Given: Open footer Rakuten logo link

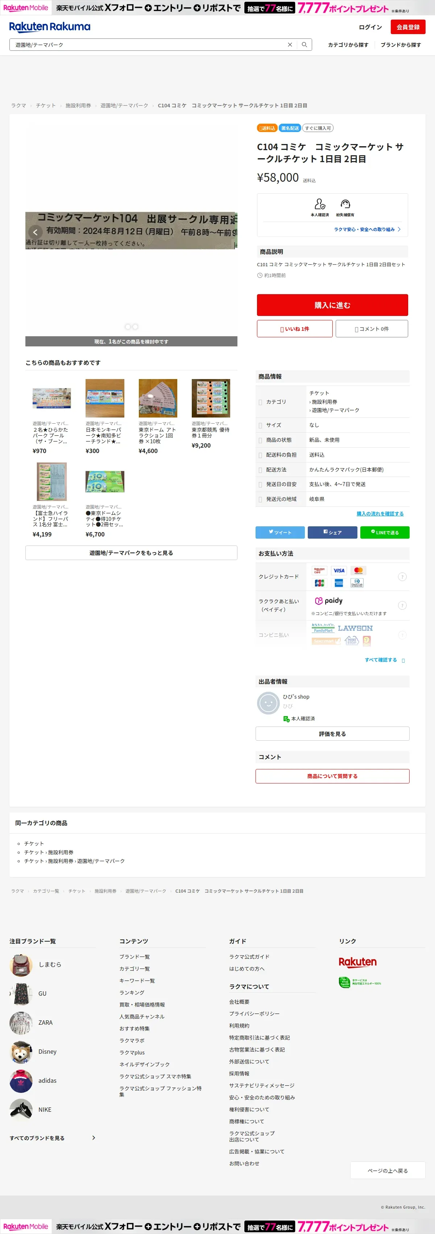Looking at the screenshot, I should (x=357, y=962).
